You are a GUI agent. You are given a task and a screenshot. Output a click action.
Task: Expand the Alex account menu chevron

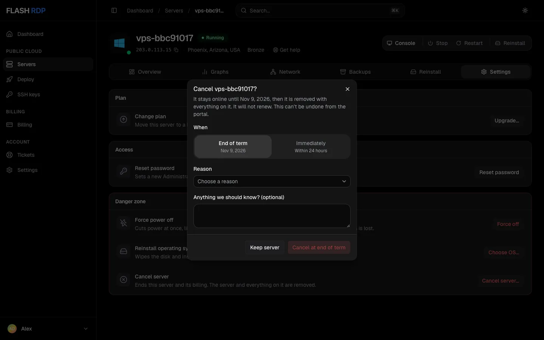tap(86, 329)
